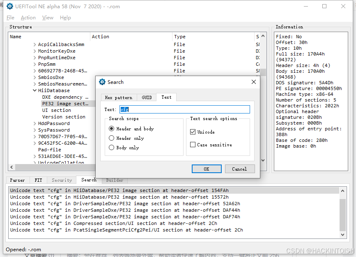This screenshot has height=257, width=356.
Task: Select DriverSampleDxe result at offset DAF44h
Action: [174, 210]
